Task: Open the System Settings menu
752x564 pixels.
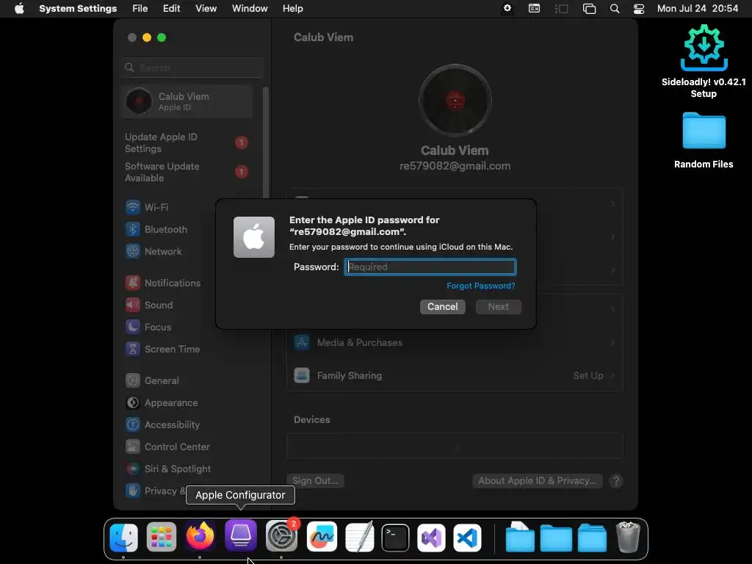Action: pos(78,8)
